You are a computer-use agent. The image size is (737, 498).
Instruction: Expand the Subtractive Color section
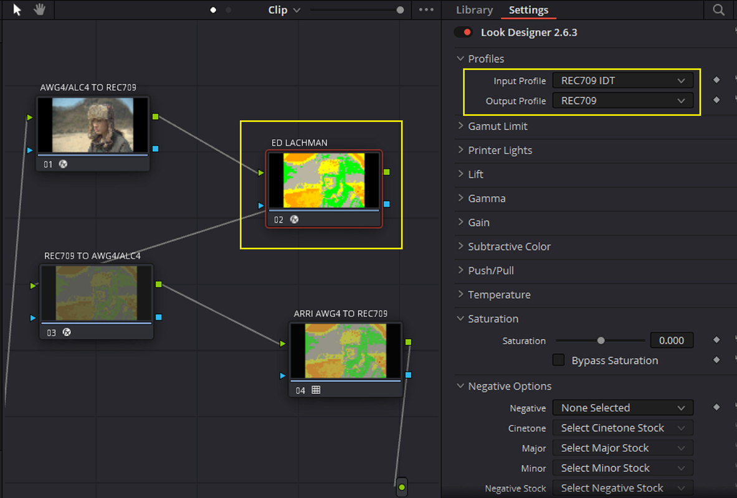[x=460, y=246]
